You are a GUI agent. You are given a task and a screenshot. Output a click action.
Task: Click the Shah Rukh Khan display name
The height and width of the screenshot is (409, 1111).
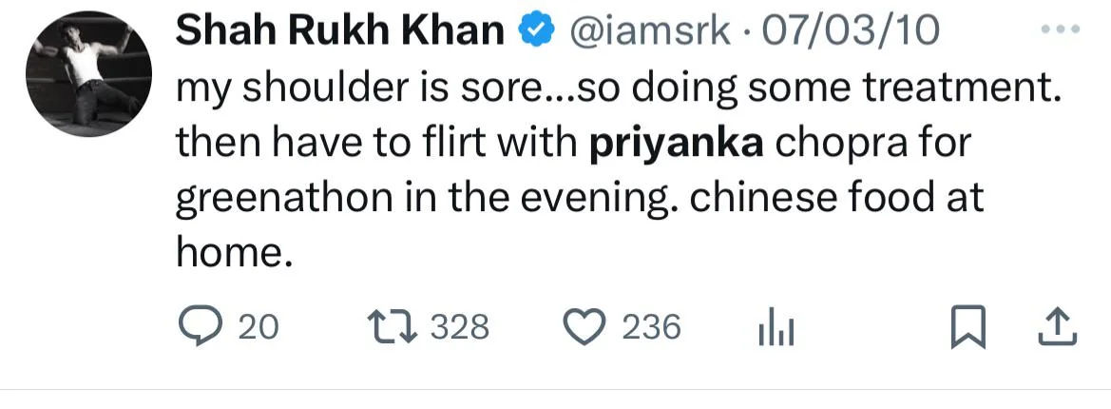click(x=340, y=33)
